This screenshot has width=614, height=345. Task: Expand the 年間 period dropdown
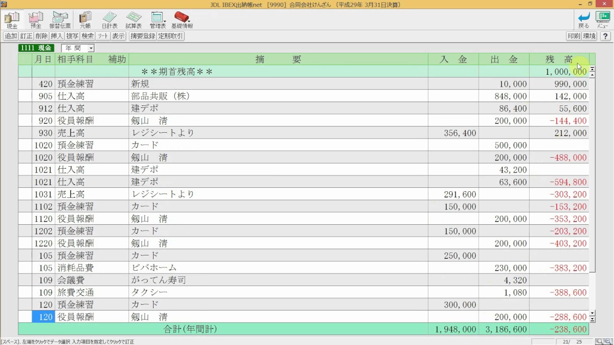[x=91, y=48]
